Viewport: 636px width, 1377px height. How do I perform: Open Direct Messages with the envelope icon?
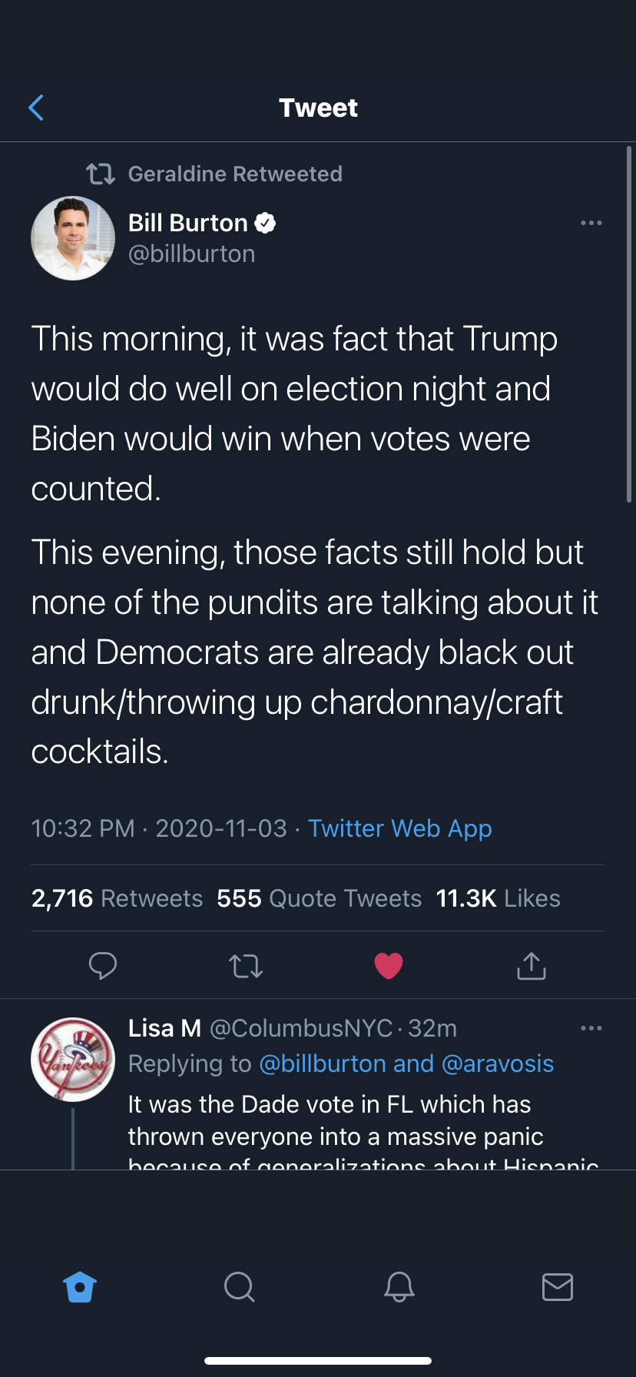(558, 1287)
